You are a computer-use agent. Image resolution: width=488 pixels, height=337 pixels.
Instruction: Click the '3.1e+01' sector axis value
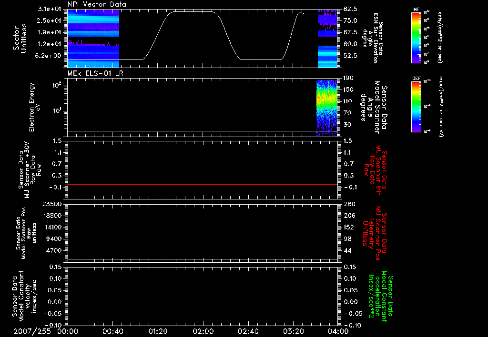pos(50,9)
